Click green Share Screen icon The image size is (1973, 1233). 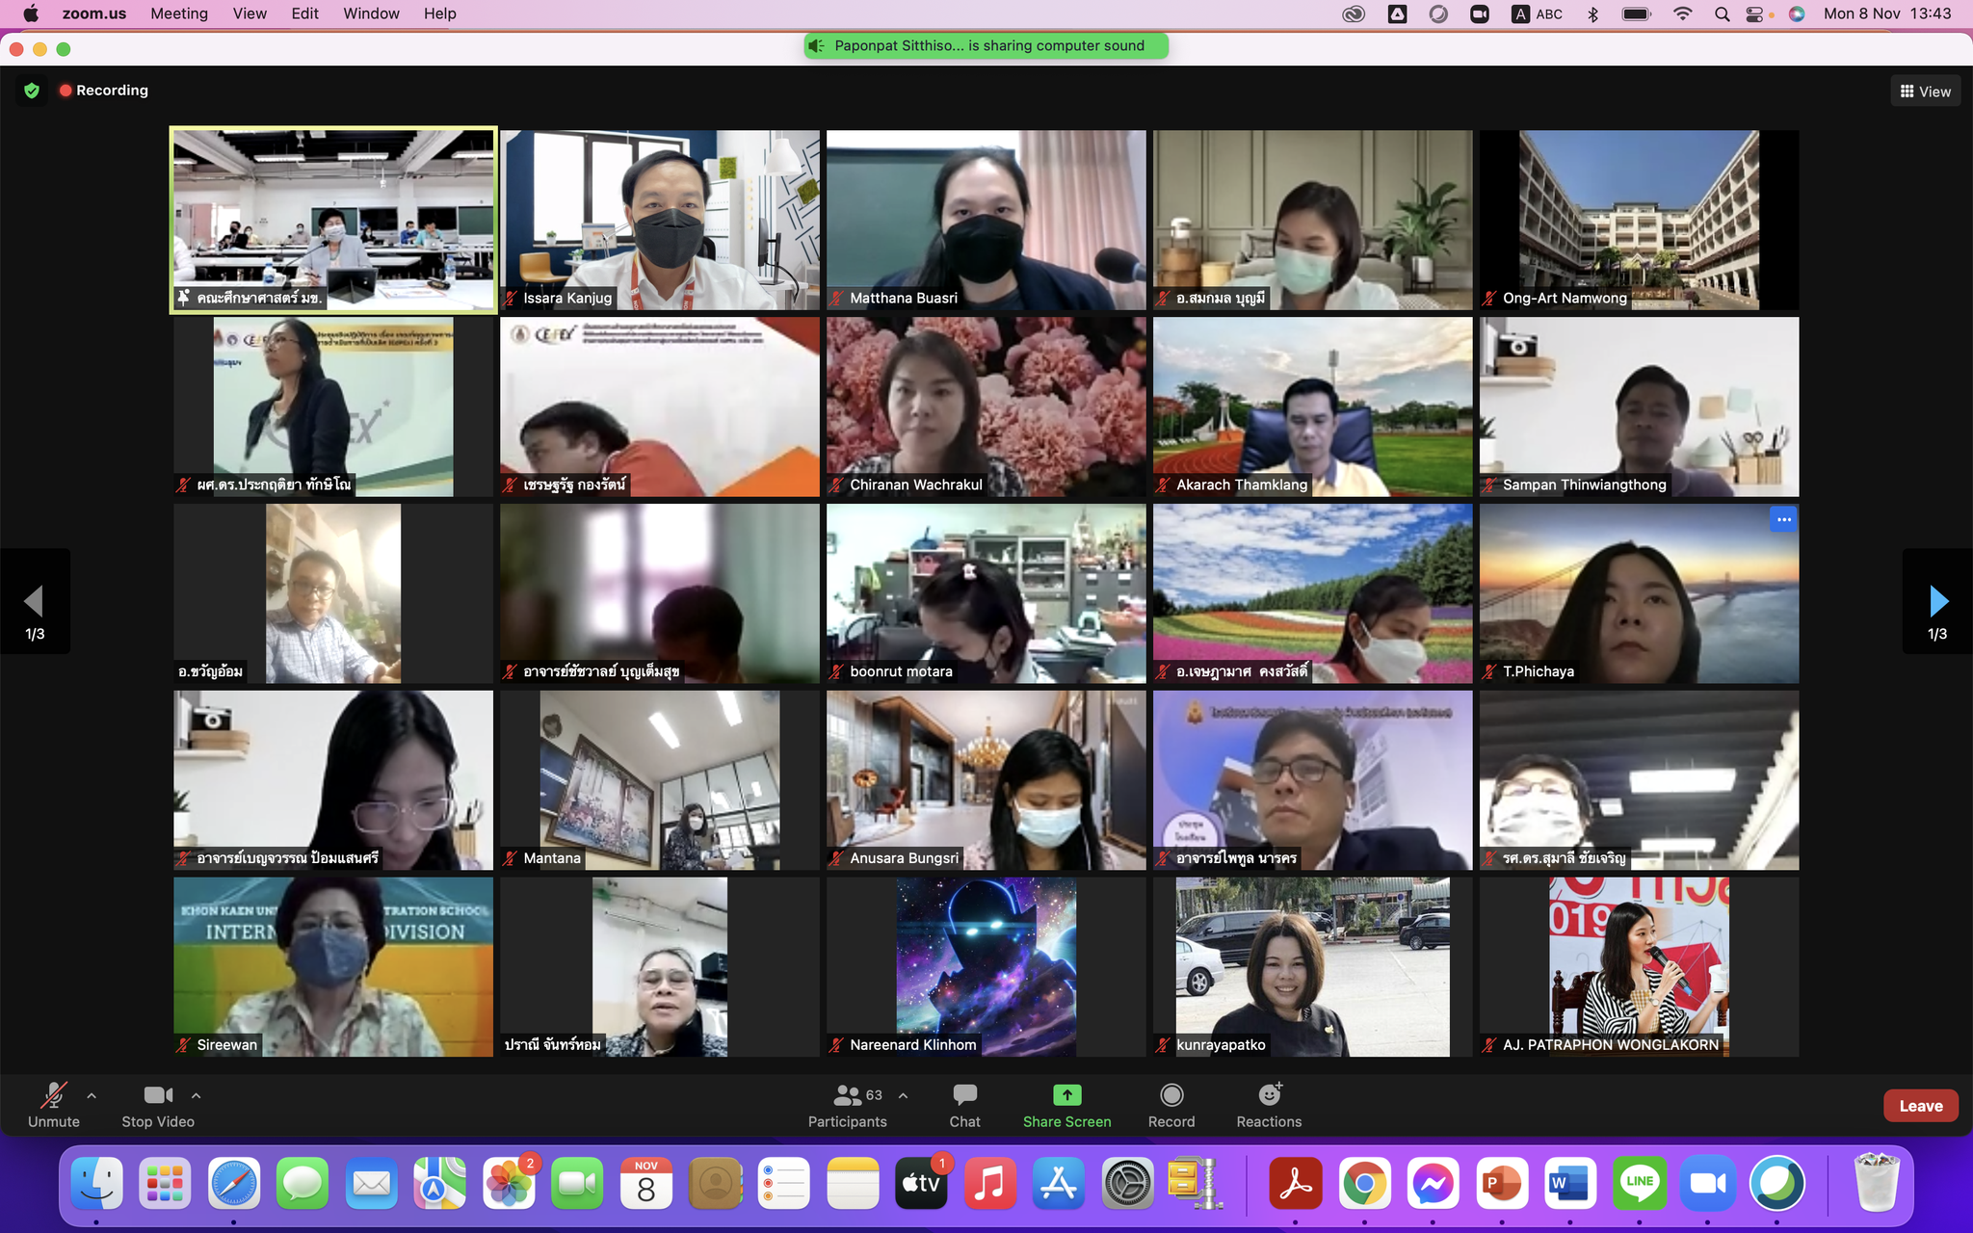tap(1066, 1095)
